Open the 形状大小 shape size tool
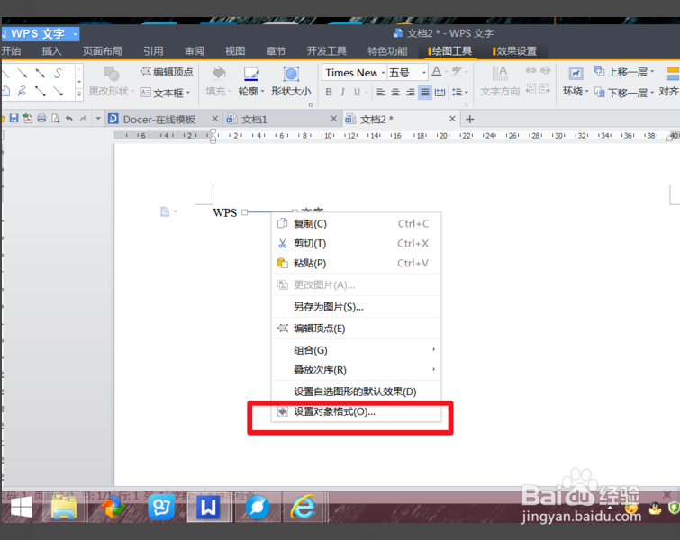Image resolution: width=680 pixels, height=540 pixels. pyautogui.click(x=291, y=81)
